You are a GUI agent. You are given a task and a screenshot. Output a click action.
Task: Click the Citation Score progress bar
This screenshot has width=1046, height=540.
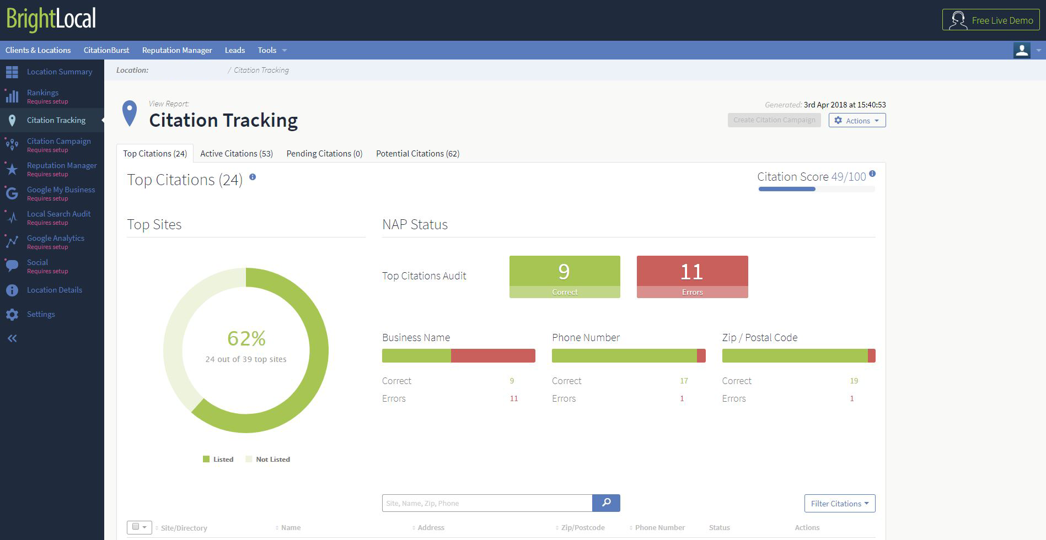point(816,189)
